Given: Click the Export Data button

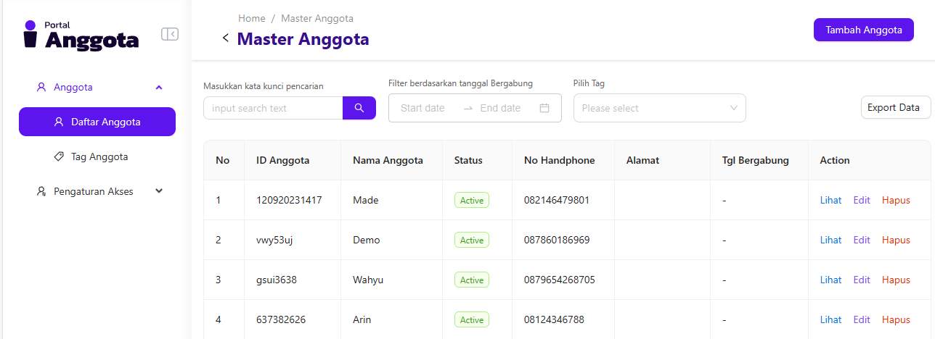Looking at the screenshot, I should tap(895, 107).
